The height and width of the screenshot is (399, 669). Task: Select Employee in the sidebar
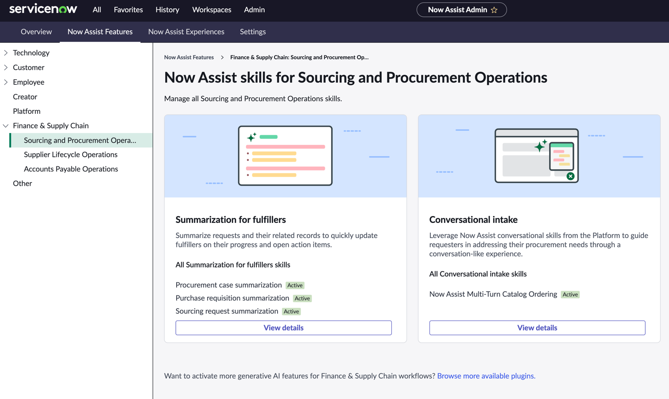click(x=28, y=82)
